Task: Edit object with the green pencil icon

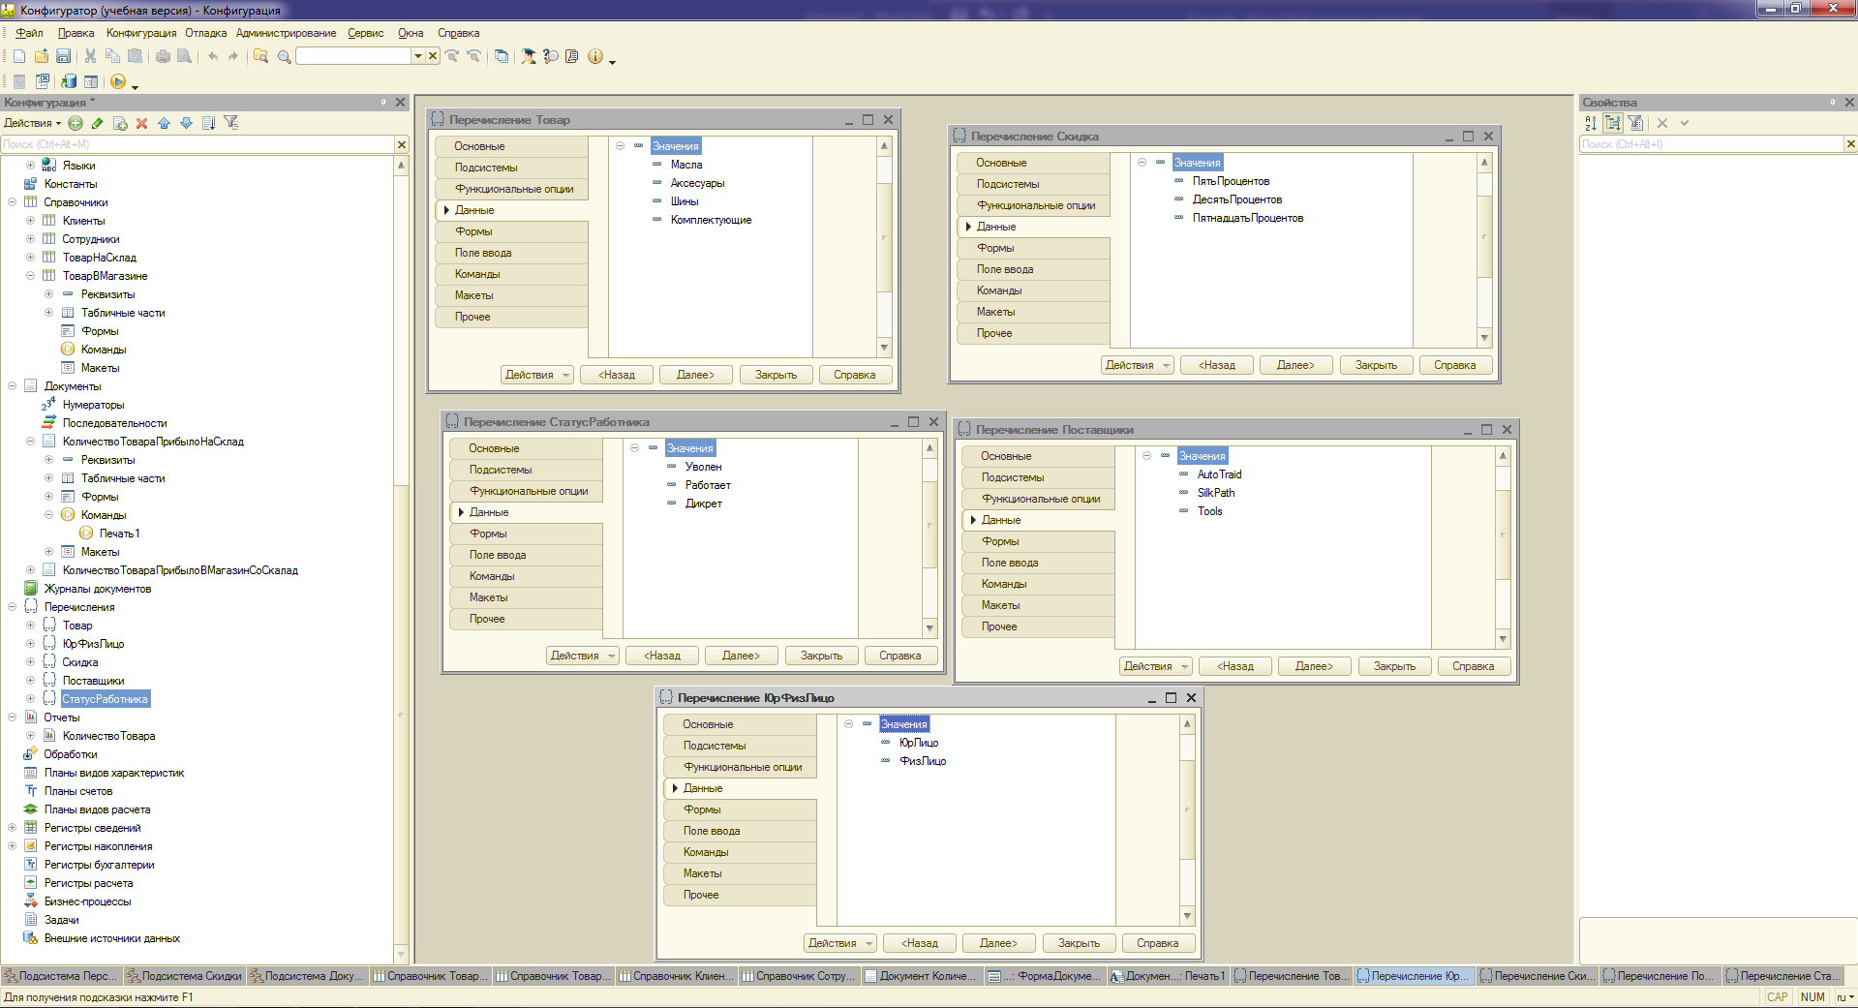Action: 98,123
